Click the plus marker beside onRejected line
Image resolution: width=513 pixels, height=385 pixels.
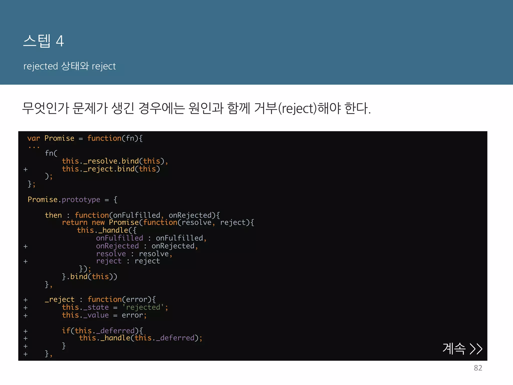click(x=26, y=247)
